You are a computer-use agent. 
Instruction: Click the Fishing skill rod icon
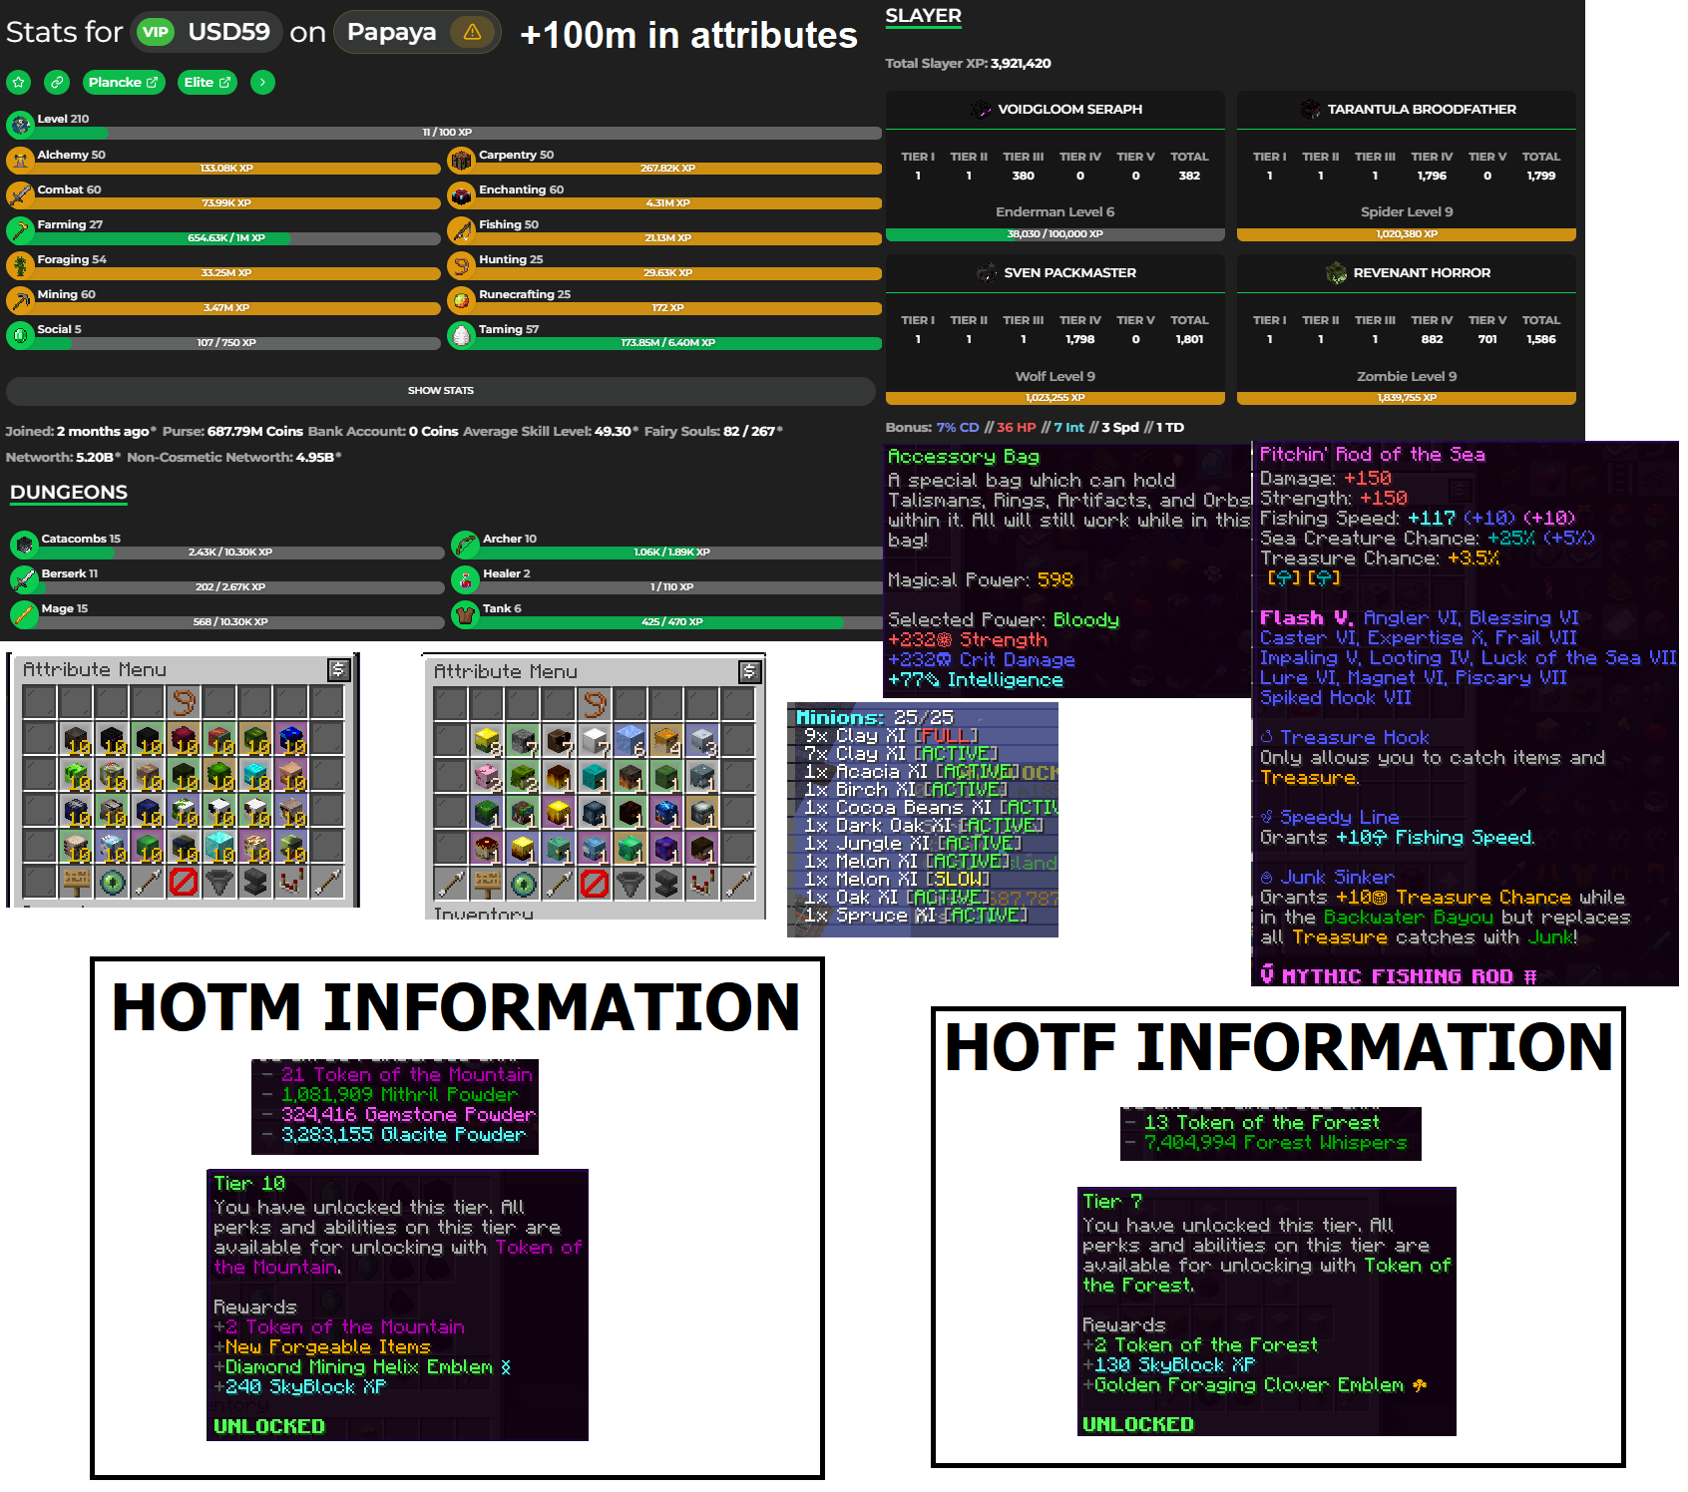pyautogui.click(x=461, y=231)
